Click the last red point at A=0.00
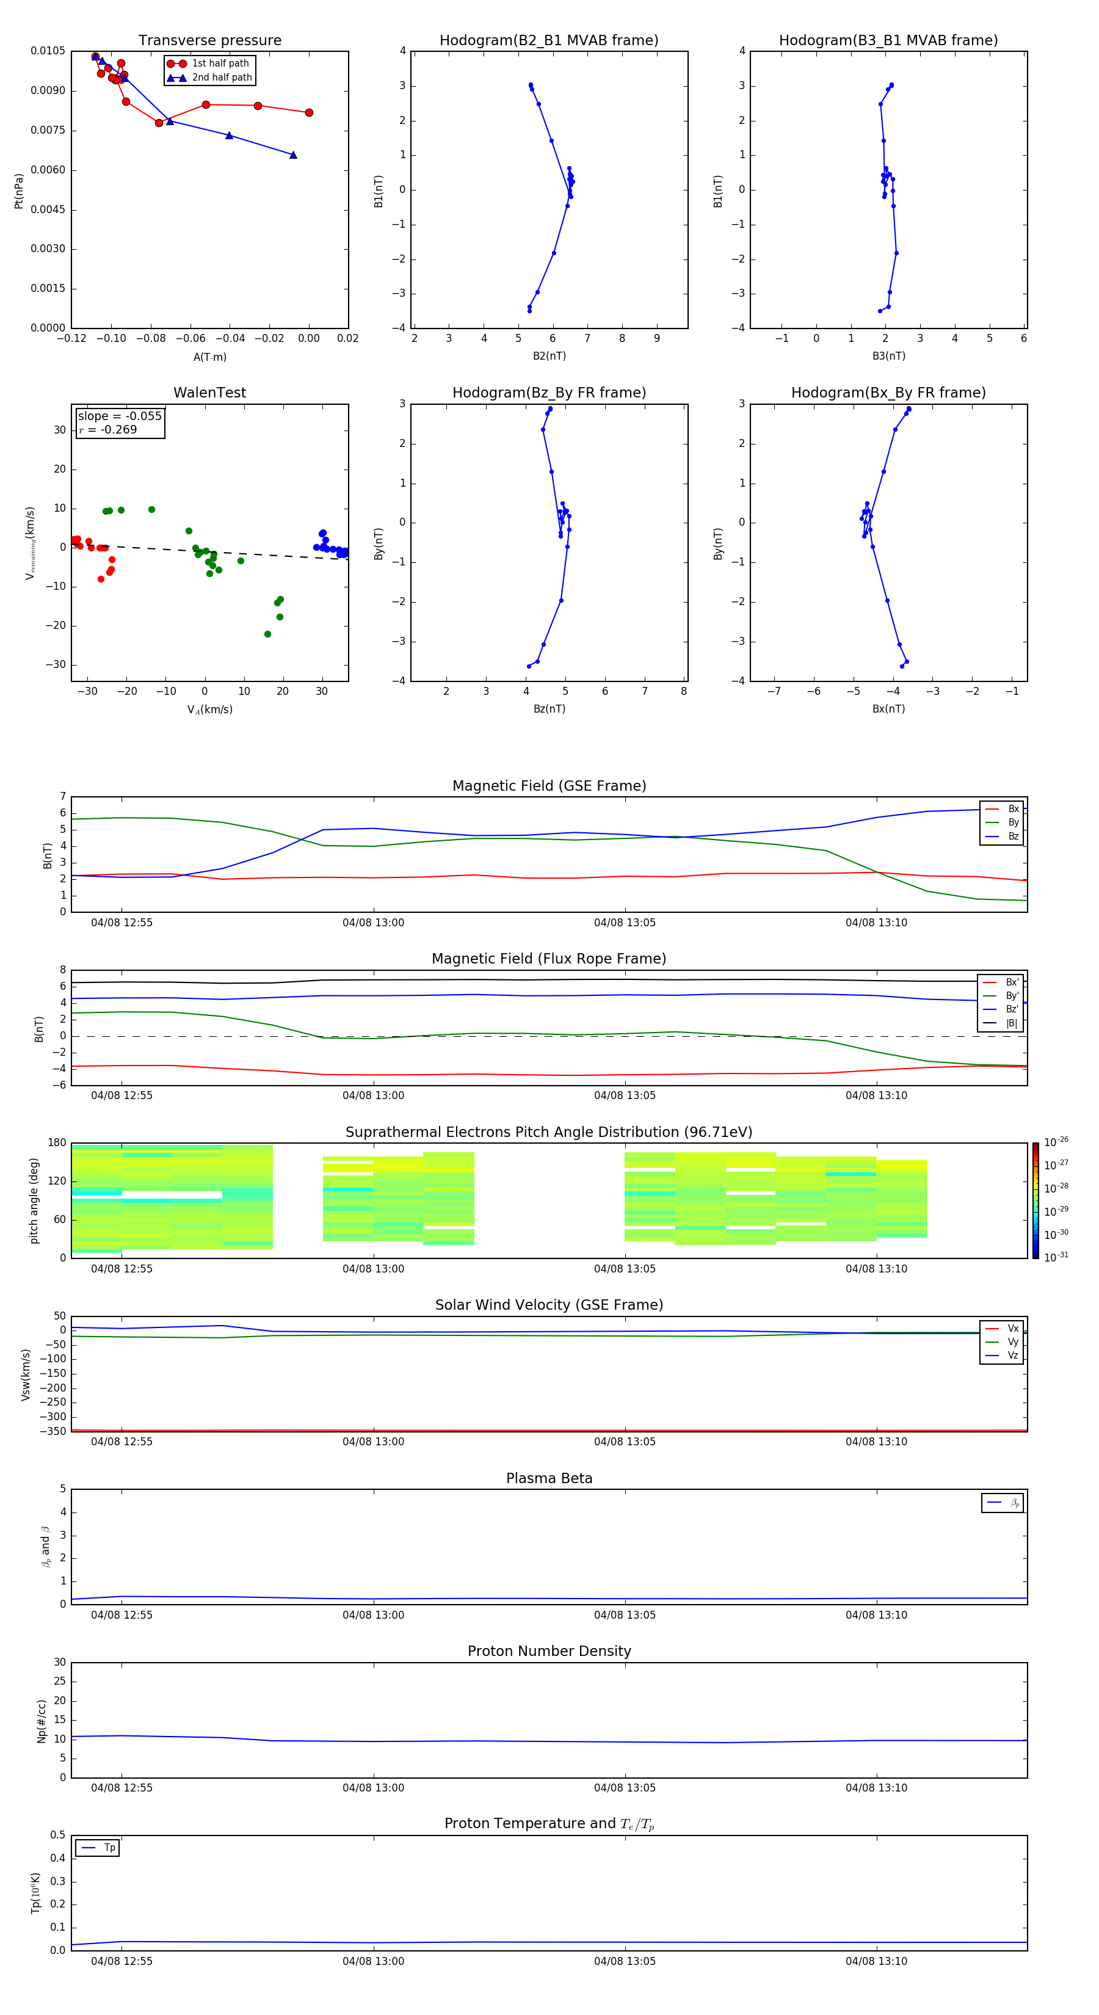Image resolution: width=1099 pixels, height=2015 pixels. [x=309, y=112]
